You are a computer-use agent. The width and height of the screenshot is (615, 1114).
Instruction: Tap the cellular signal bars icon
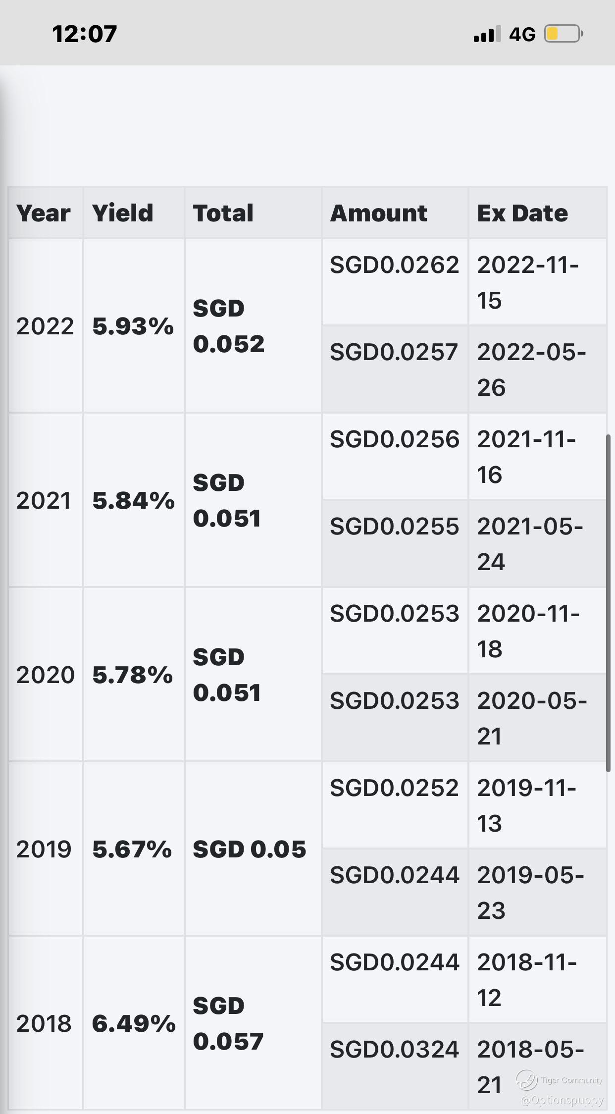487,34
